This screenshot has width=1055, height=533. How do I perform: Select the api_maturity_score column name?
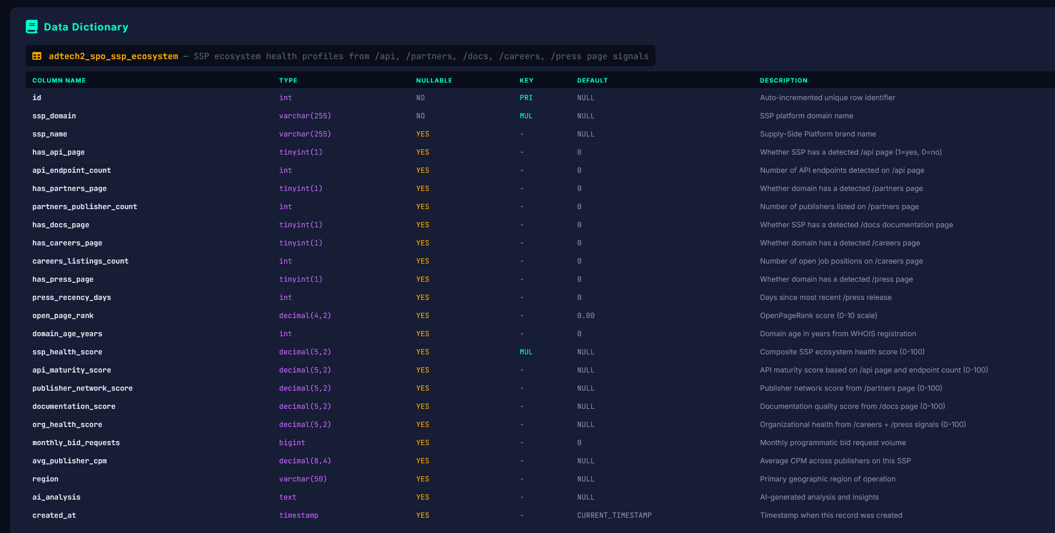[x=71, y=370]
